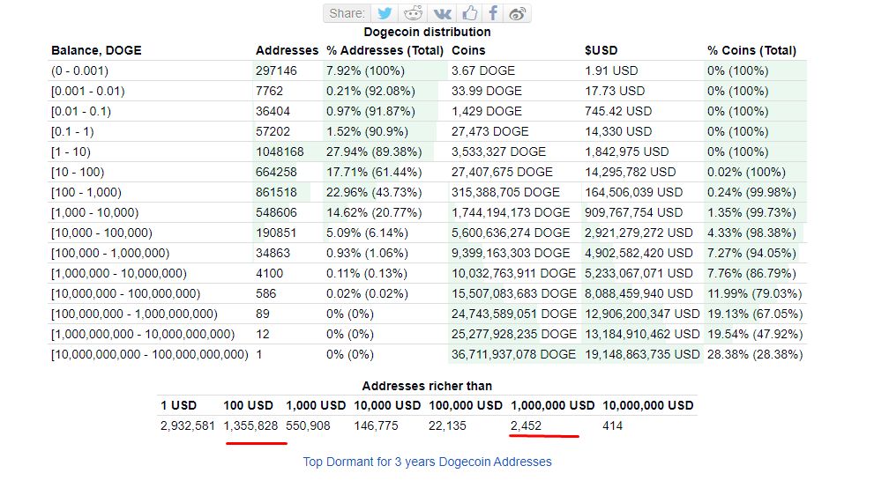Click the % Addresses (Total) header
This screenshot has width=889, height=488.
click(385, 50)
